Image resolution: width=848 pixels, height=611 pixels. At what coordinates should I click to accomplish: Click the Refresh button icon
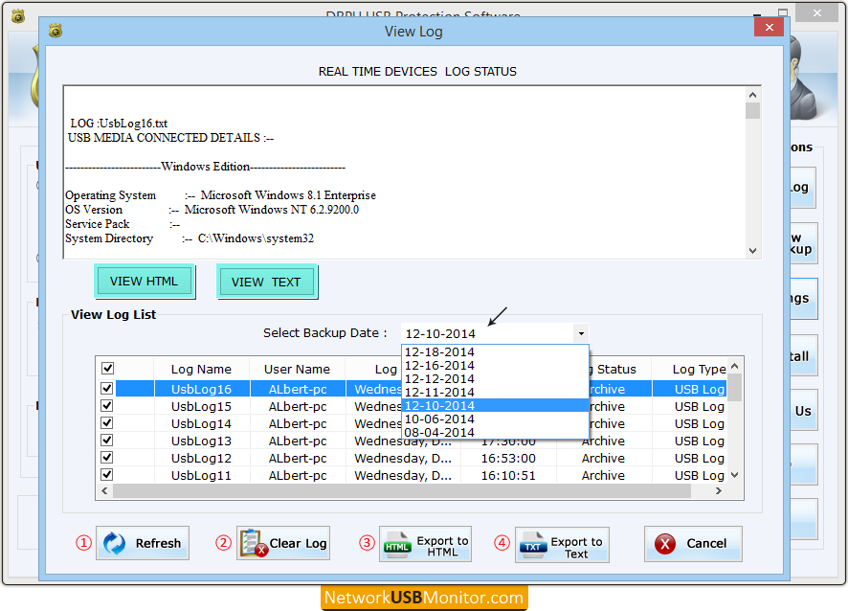coord(114,543)
